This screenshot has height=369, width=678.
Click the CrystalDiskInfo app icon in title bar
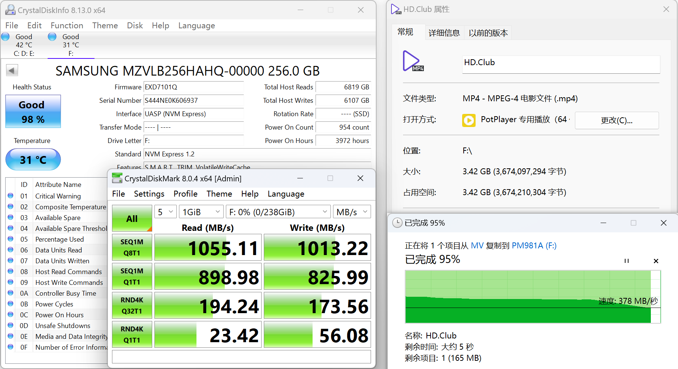point(10,10)
